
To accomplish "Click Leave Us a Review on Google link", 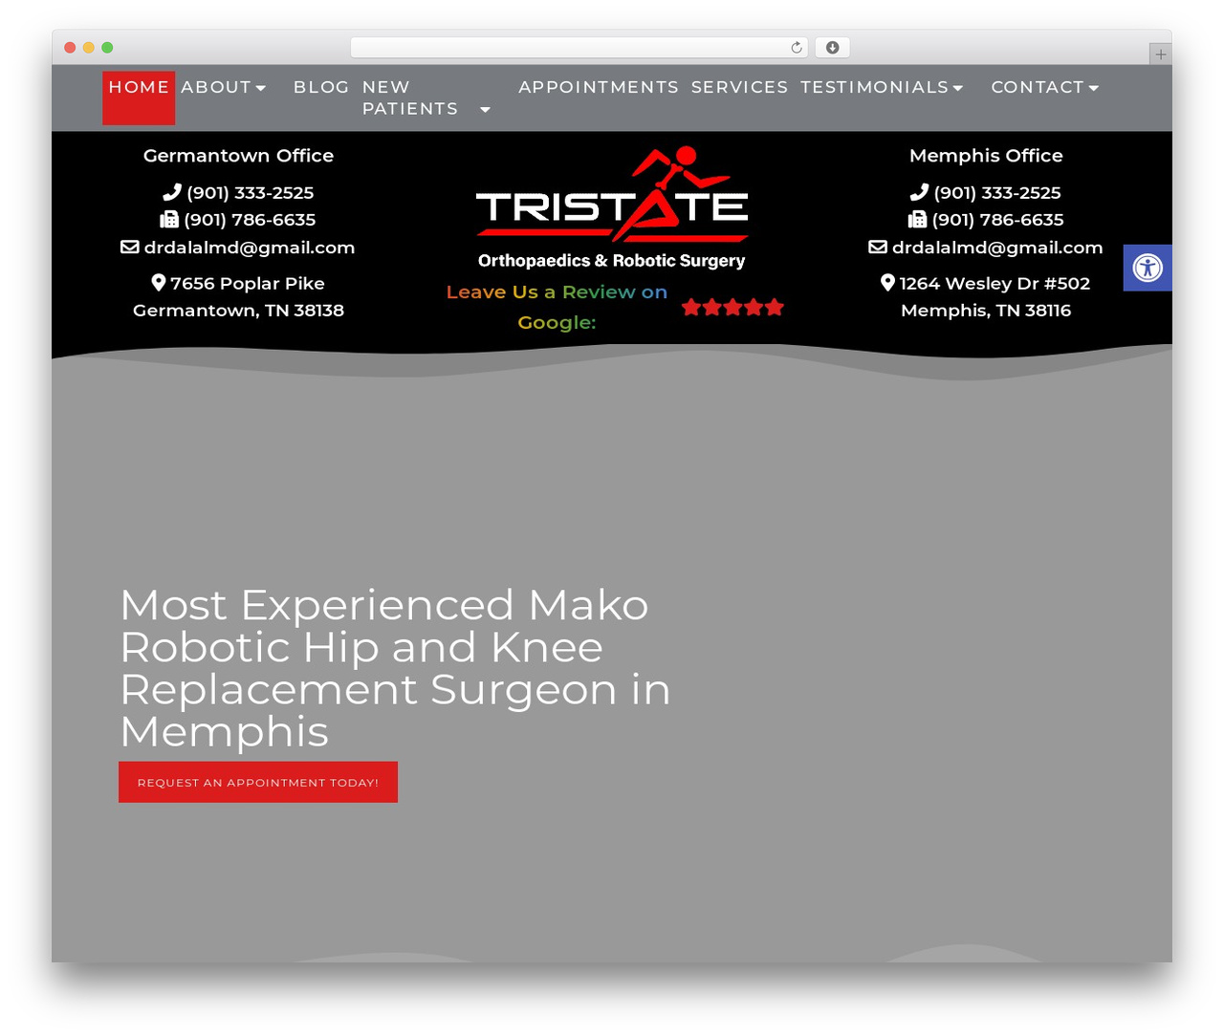I will point(557,307).
